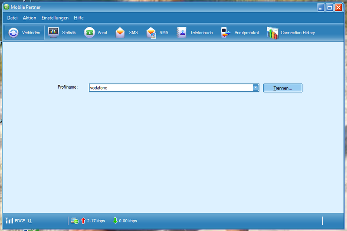Open the first SMS envelope icon

120,33
